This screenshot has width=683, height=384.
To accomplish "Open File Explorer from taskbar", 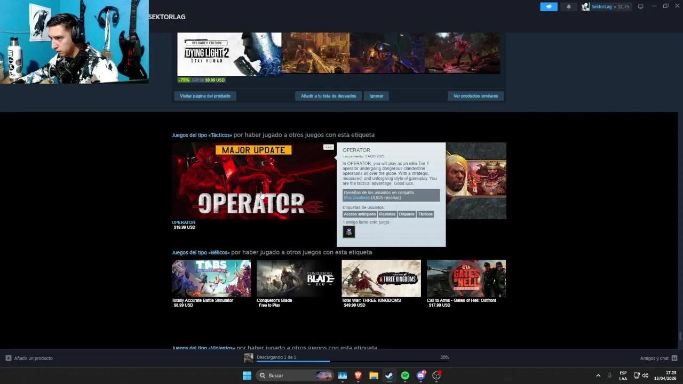I will [x=374, y=375].
